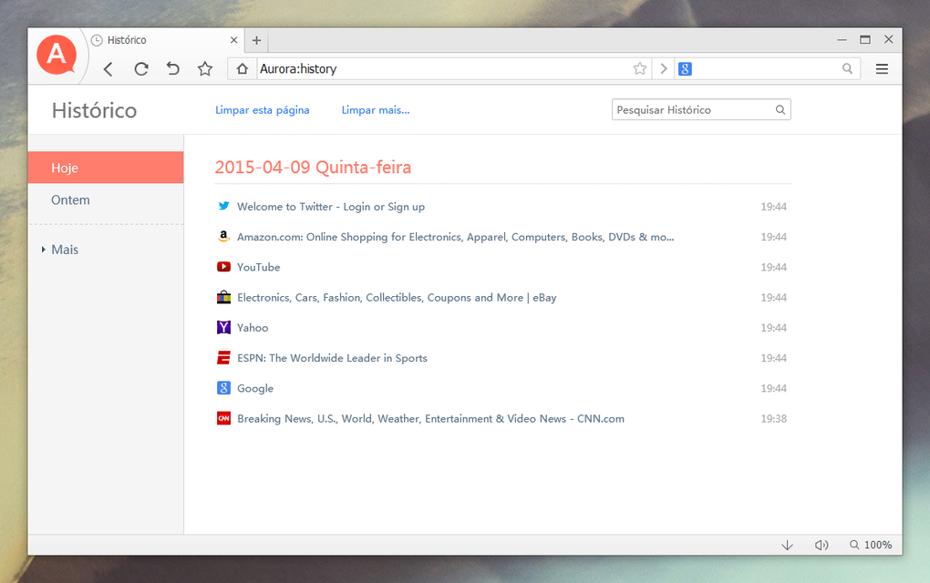Click Limpar esta página link
This screenshot has width=930, height=583.
(x=263, y=110)
